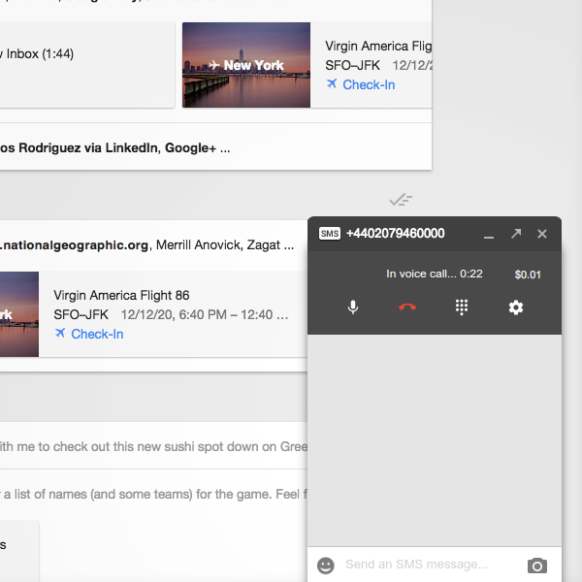The width and height of the screenshot is (582, 582).
Task: Open Rodriguez via LinkedIn, Google+ bundle
Action: [215, 147]
